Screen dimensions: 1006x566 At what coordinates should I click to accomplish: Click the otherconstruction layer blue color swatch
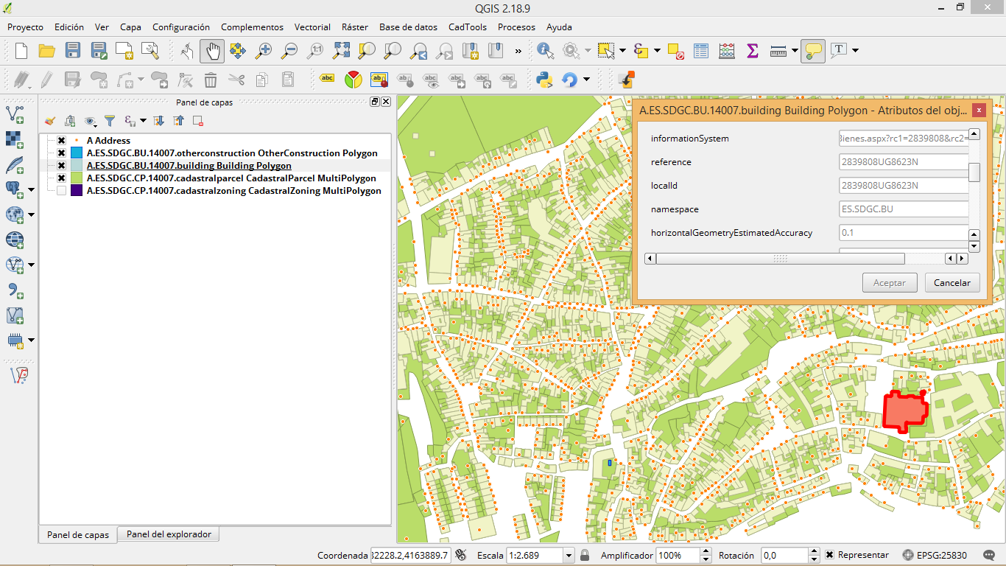click(x=77, y=153)
